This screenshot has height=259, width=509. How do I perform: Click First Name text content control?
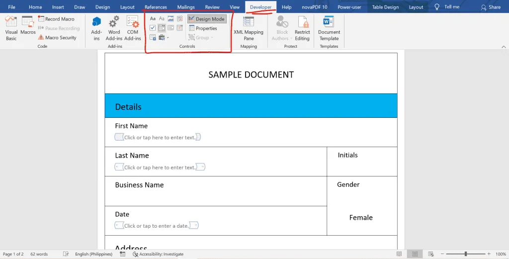pos(158,137)
